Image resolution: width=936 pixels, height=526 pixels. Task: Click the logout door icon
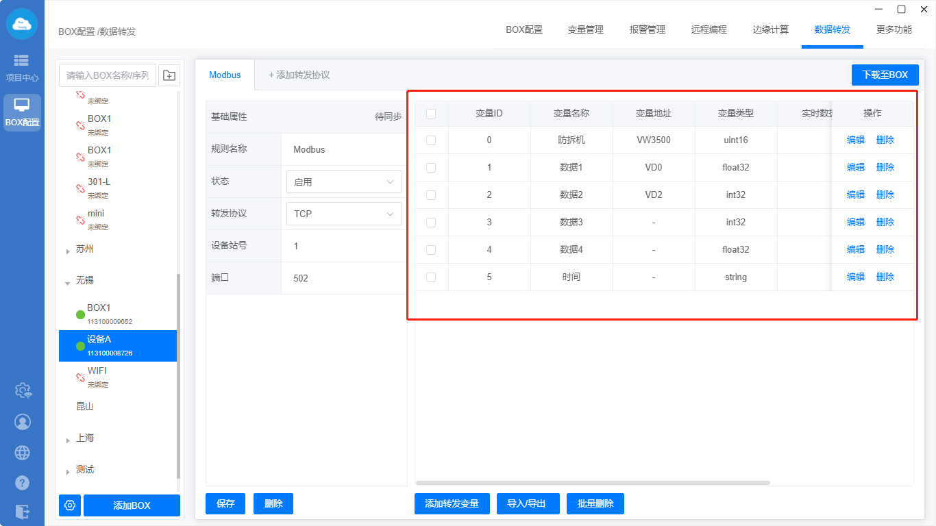point(23,511)
